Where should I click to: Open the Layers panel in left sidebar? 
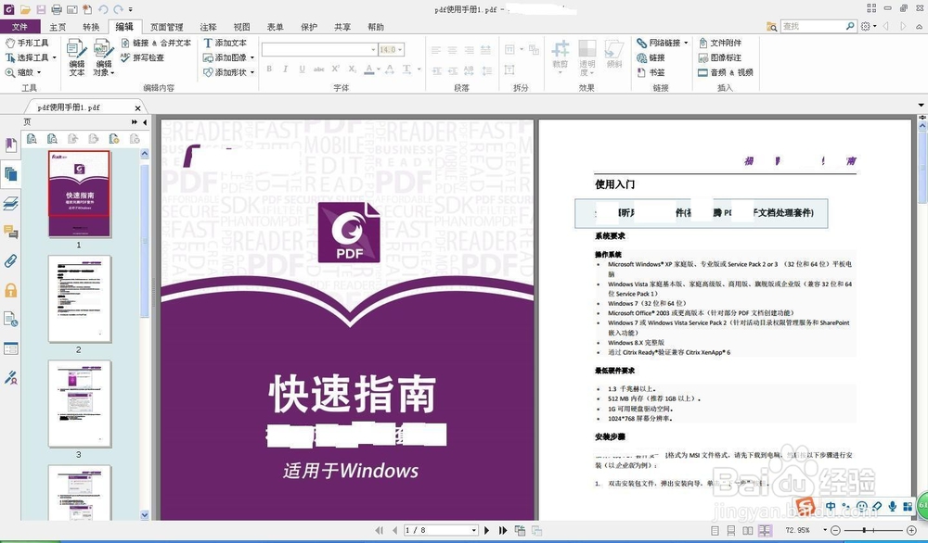coord(10,203)
